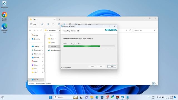
Task: Open Microsoft Edge from the taskbar
Action: pos(97,97)
